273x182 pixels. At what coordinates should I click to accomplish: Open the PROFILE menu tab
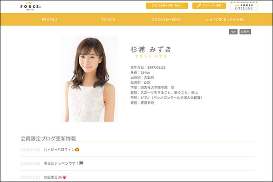50,20
